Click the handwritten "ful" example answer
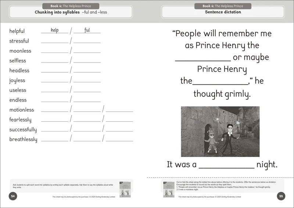Screen dimensions: 294x208 [87, 30]
